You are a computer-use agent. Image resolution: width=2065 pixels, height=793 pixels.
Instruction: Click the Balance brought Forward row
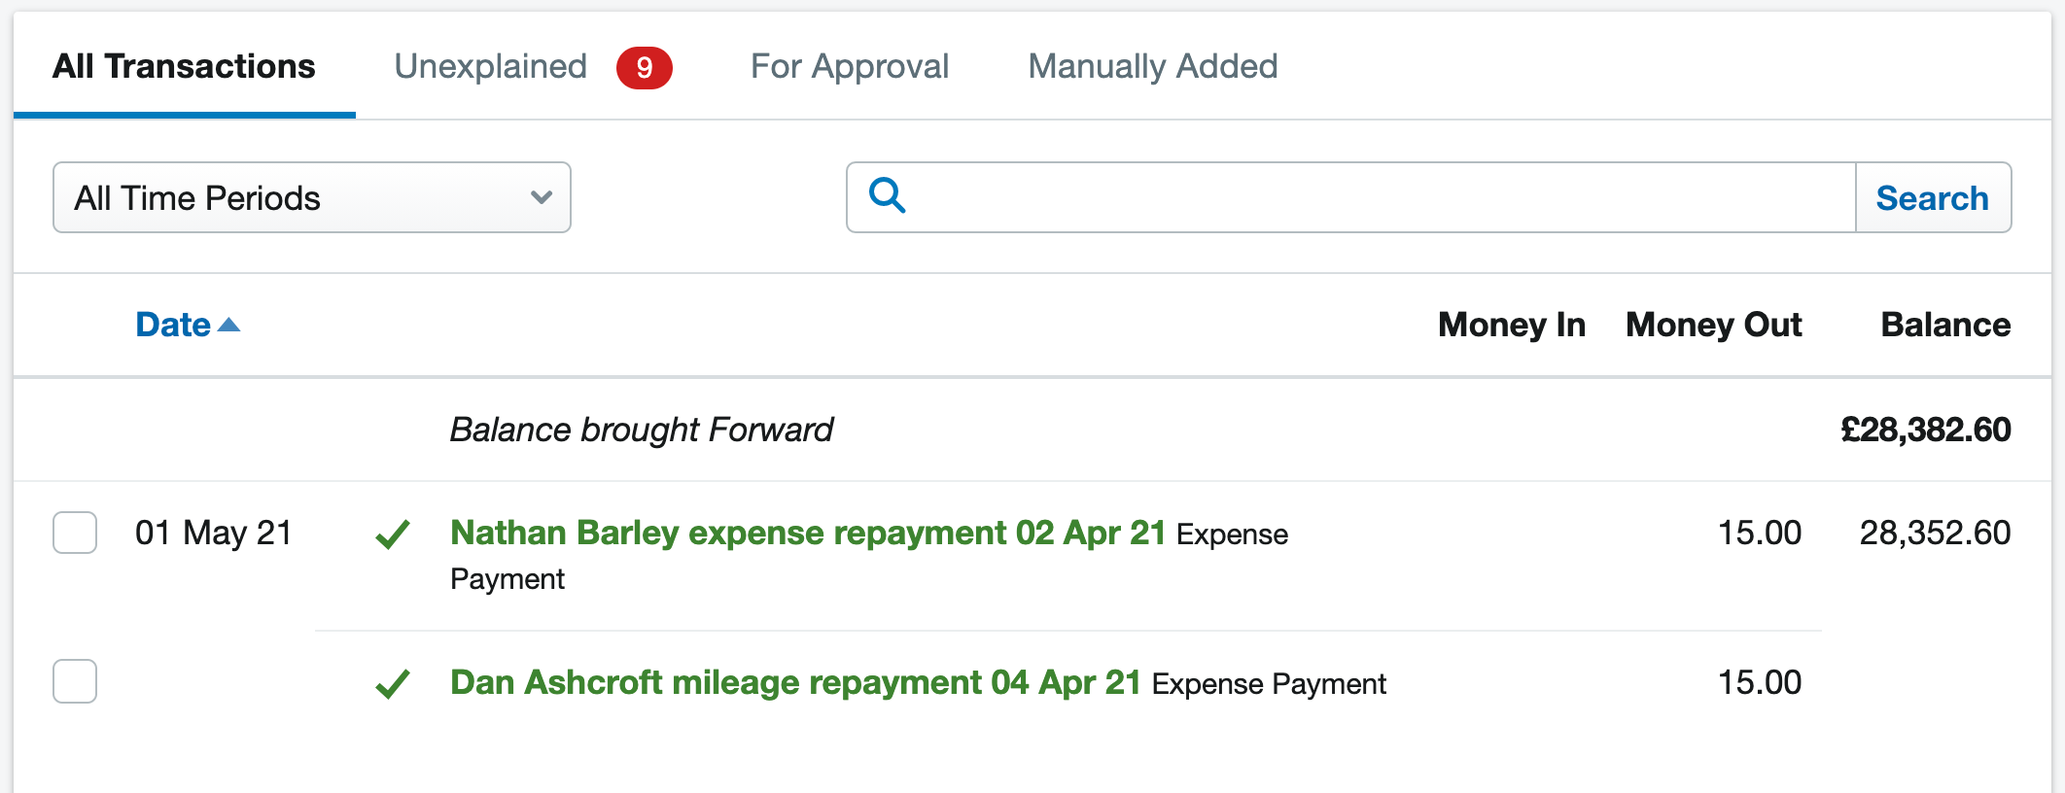click(x=1032, y=430)
